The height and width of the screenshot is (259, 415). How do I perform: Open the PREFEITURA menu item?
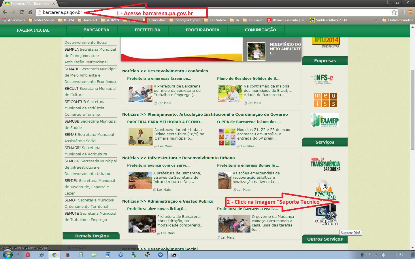(x=148, y=30)
